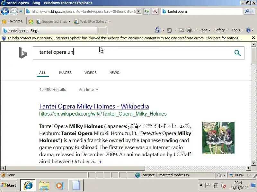Select the tantei opera - Bing tab
The width and height of the screenshot is (257, 192).
pyautogui.click(x=49, y=31)
